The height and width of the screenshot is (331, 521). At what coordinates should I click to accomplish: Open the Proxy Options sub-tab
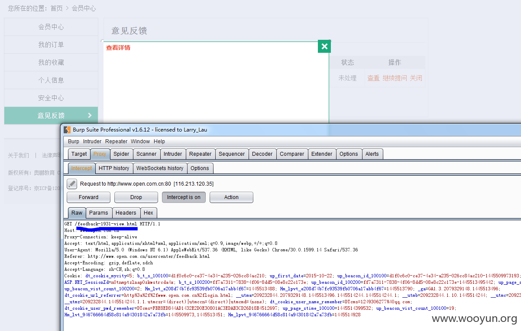pos(200,168)
